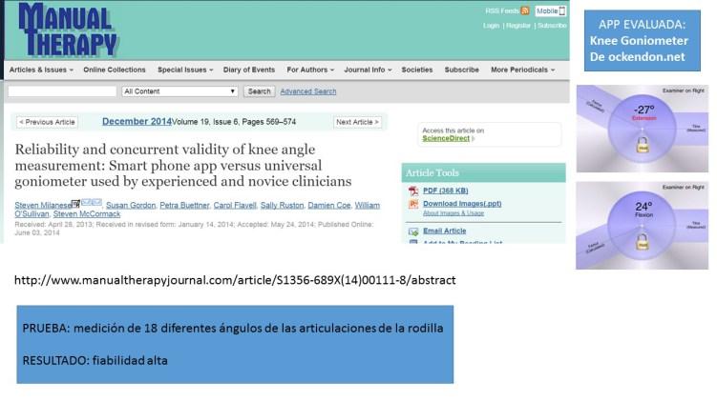
Task: Open About Images & Usage link
Action: click(x=453, y=213)
